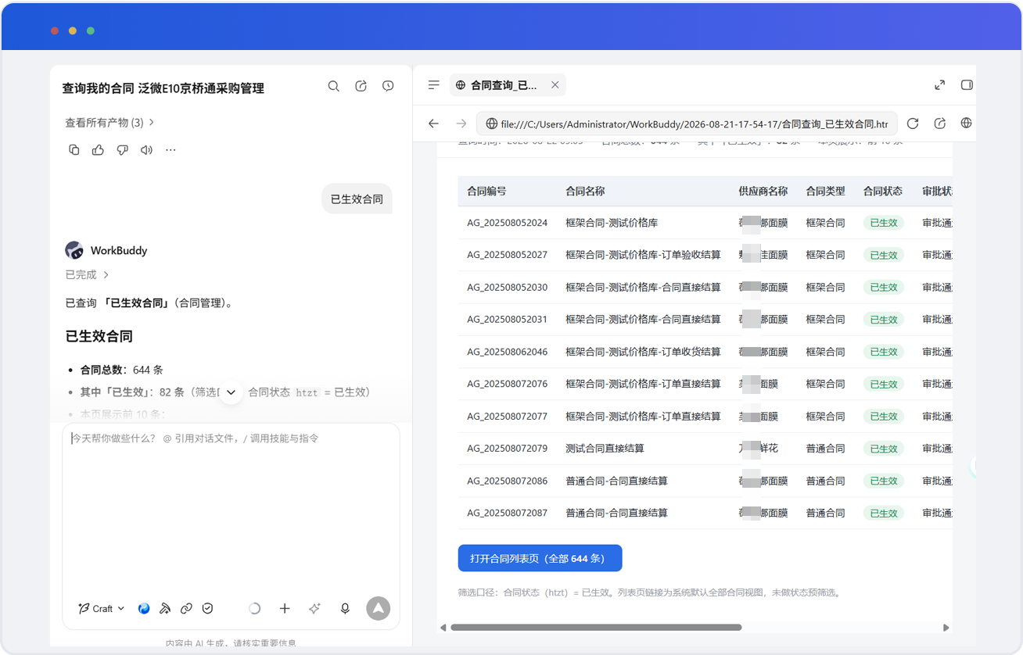Select contract number AG_202508062046

coord(507,352)
